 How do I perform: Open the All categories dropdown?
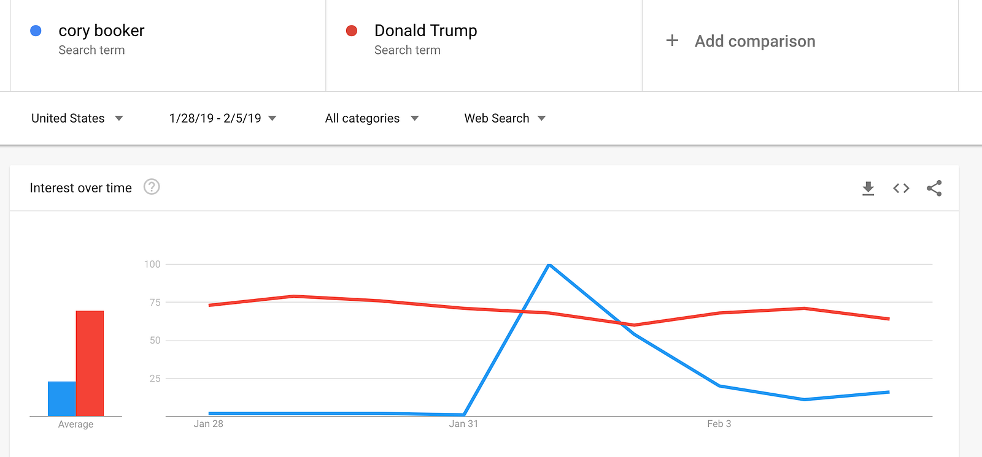pyautogui.click(x=371, y=118)
